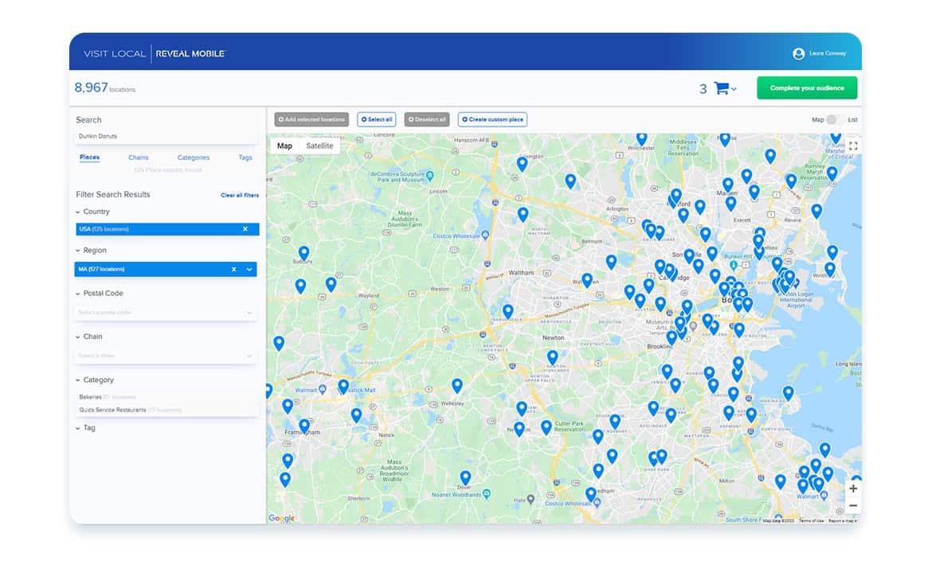Screen dimensions: 932x565
Task: Select the location pin at Sudbury
Action: pos(303,253)
